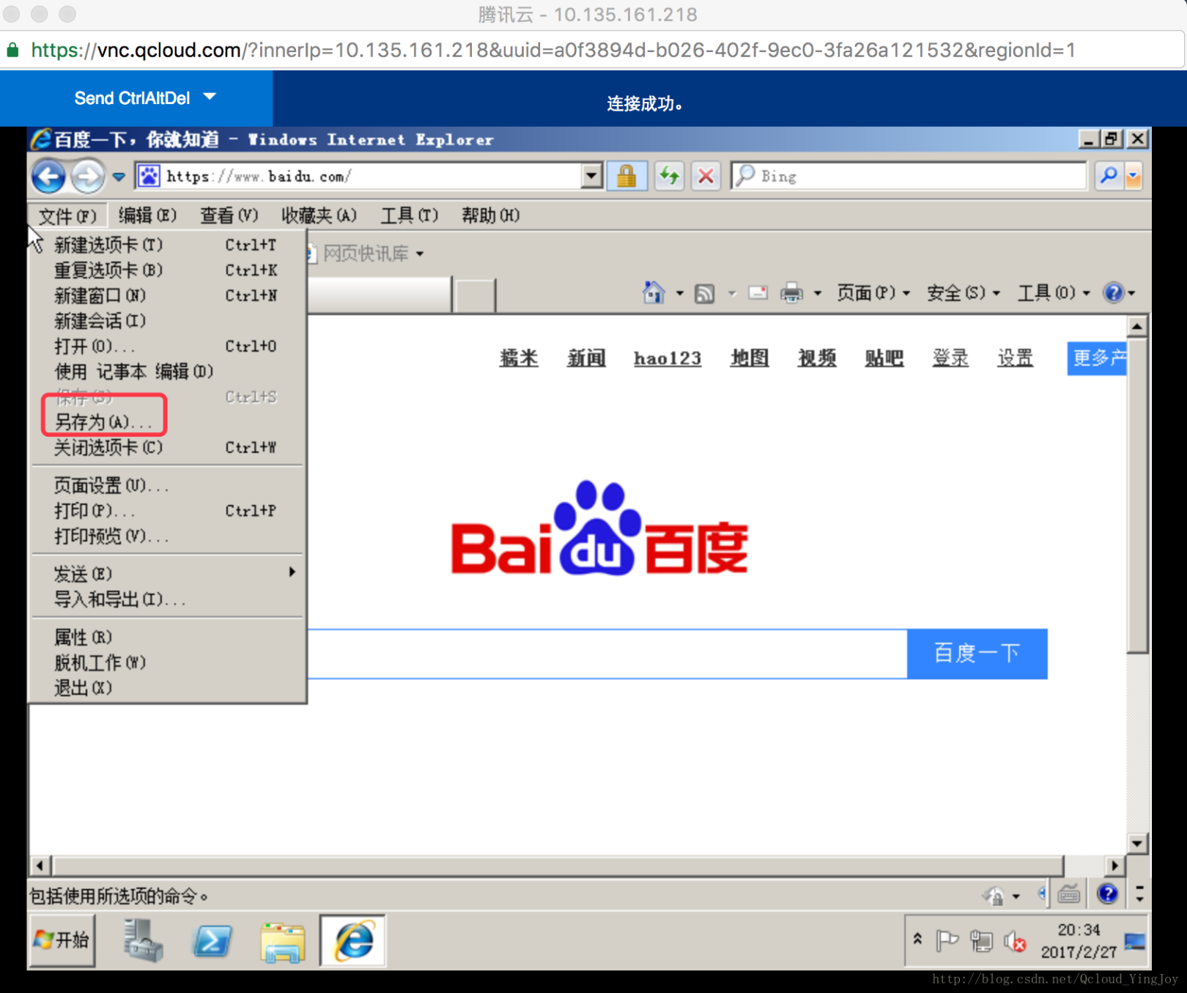Click the show hidden tray icons arrow

coord(917,939)
